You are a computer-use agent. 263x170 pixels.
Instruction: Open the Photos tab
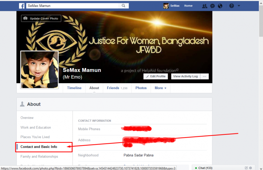141,88
